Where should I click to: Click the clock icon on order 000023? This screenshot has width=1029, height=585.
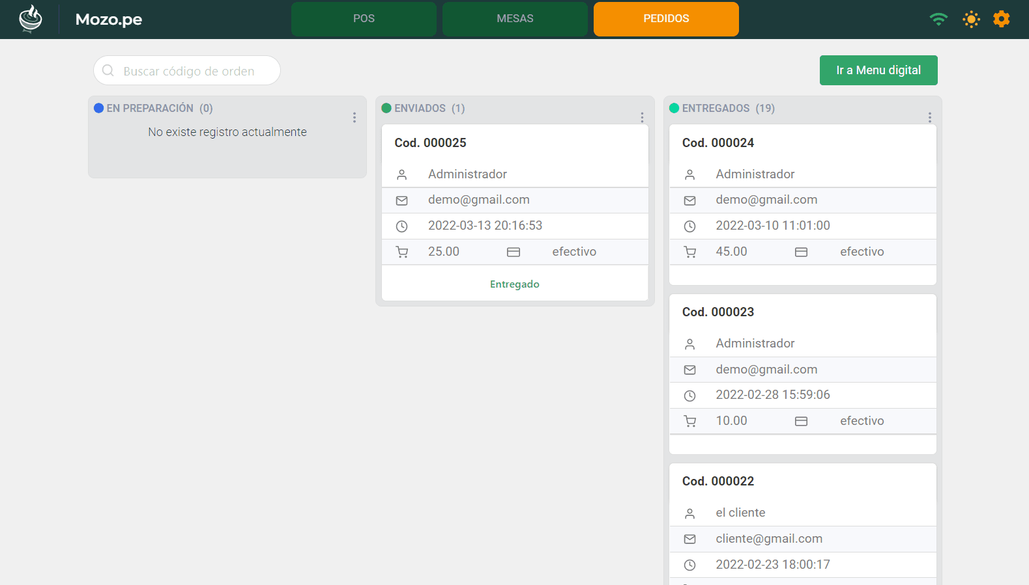(689, 396)
